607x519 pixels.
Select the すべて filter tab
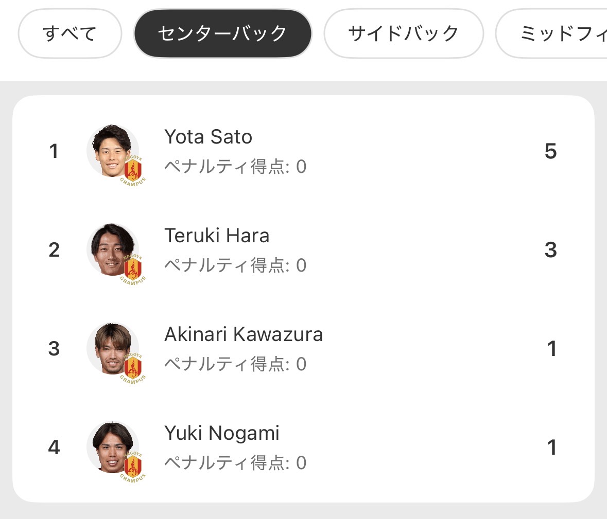(70, 33)
